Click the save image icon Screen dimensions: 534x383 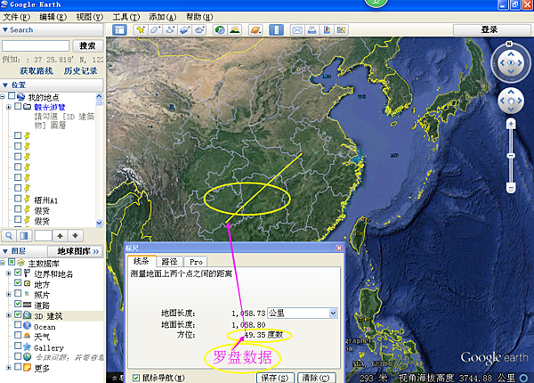[x=327, y=30]
